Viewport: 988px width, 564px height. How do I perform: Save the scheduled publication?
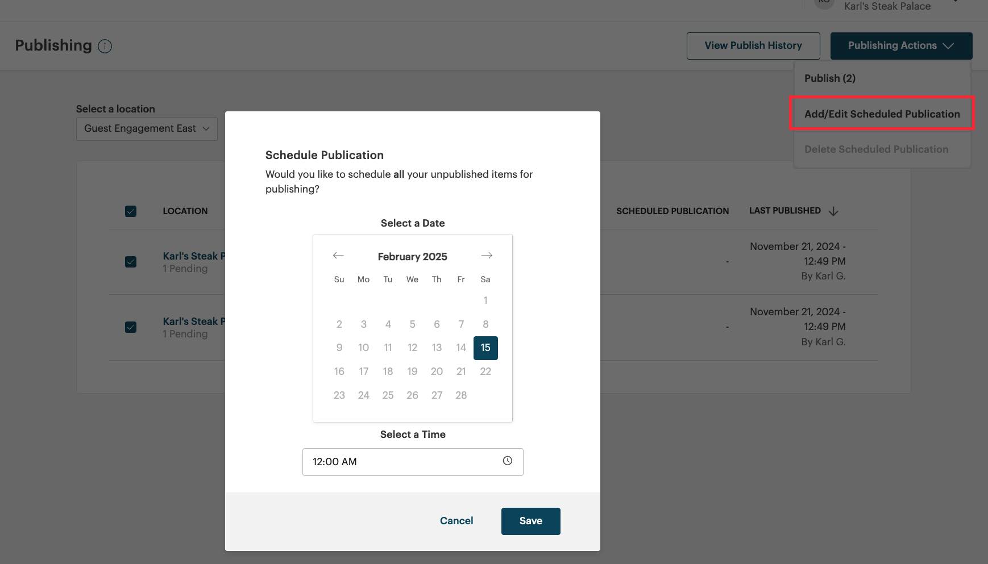coord(530,521)
